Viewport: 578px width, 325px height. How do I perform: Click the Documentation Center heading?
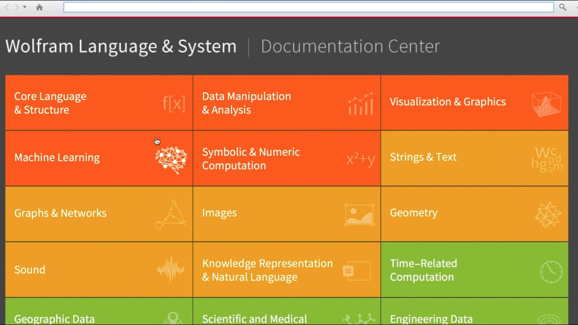coord(350,46)
